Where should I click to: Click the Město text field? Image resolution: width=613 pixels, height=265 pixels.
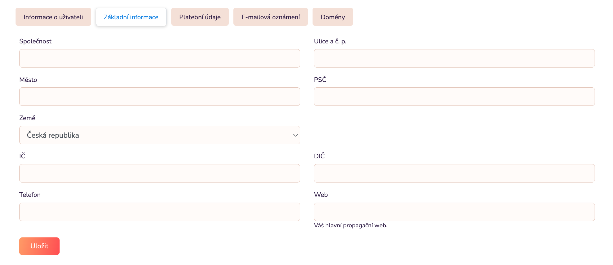pos(159,97)
